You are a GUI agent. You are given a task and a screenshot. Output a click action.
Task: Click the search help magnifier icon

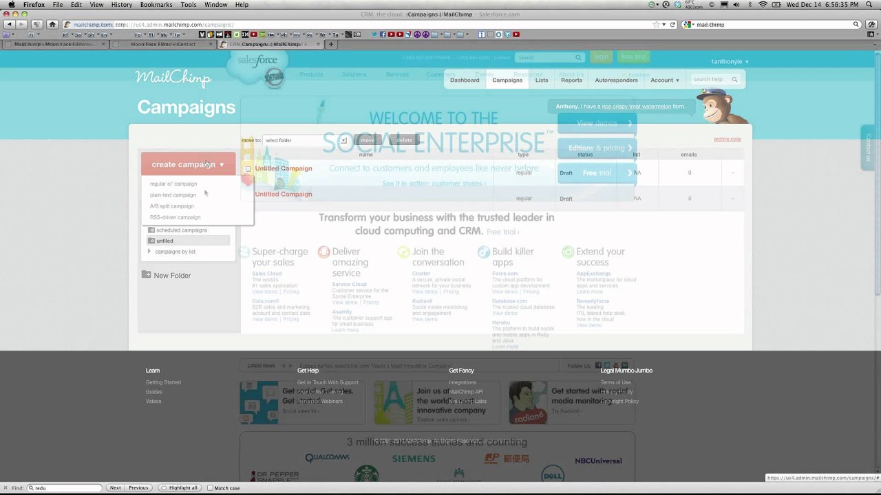734,80
